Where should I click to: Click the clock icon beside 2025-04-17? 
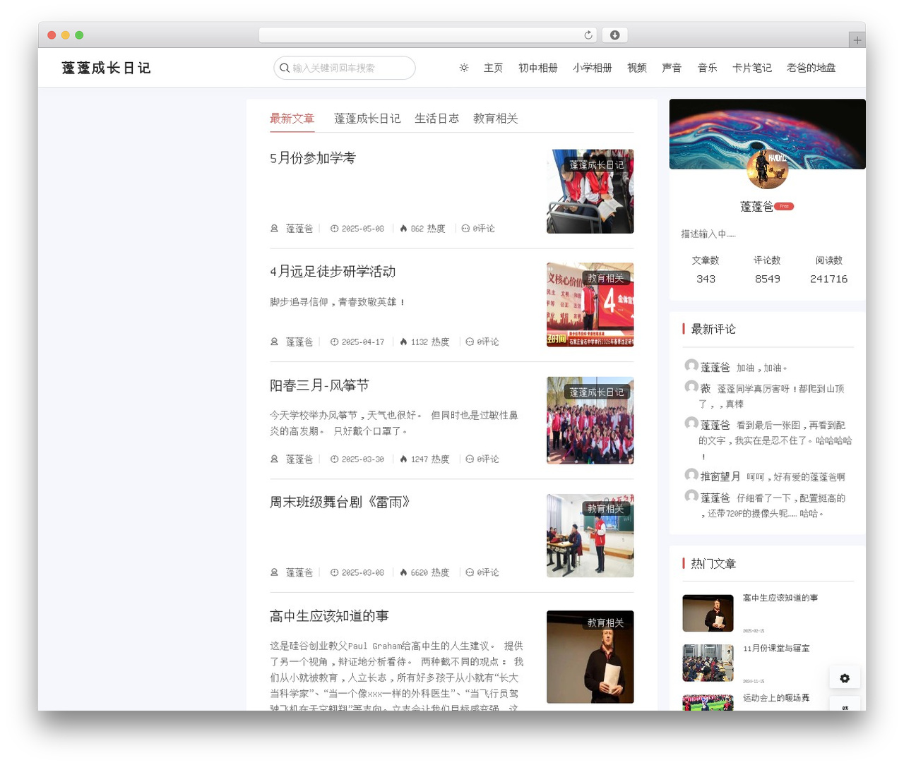click(x=335, y=342)
